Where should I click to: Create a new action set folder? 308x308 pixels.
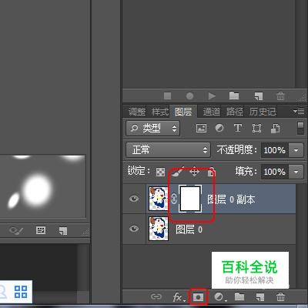(234, 95)
